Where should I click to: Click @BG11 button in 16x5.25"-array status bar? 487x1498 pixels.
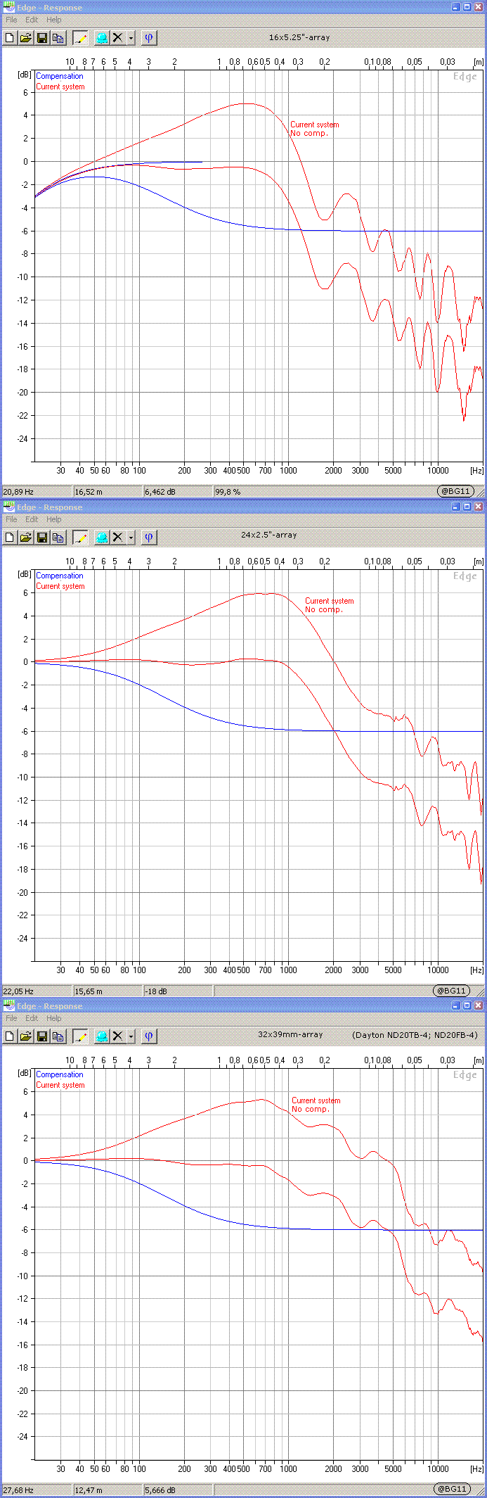pos(455,491)
